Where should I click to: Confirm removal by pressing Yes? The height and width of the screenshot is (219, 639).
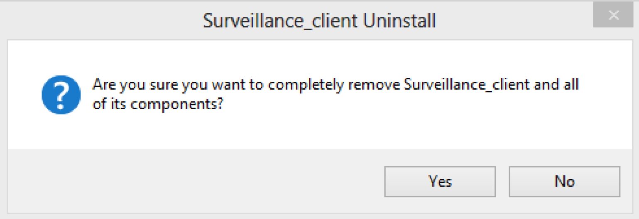[x=440, y=181]
